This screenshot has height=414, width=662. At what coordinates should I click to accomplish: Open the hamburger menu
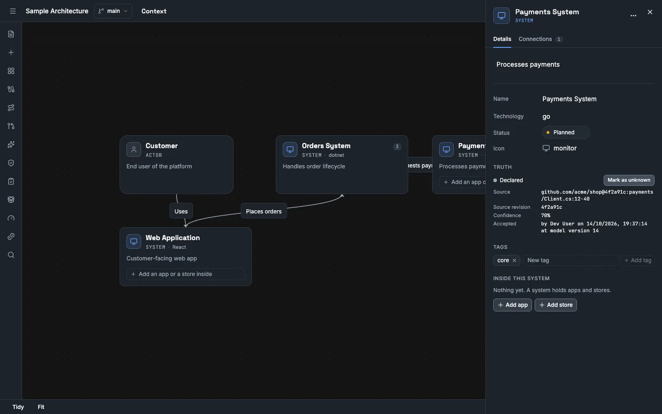click(x=13, y=11)
